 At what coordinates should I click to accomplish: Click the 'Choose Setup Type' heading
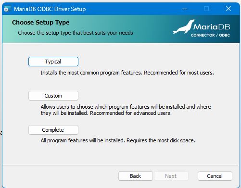coord(41,23)
